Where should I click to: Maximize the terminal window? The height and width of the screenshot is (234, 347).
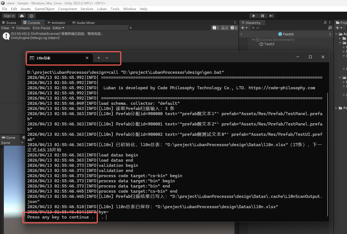310,57
